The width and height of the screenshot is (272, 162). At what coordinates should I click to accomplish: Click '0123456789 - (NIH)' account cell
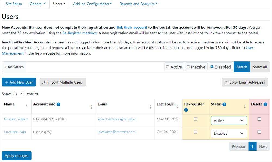point(50,119)
